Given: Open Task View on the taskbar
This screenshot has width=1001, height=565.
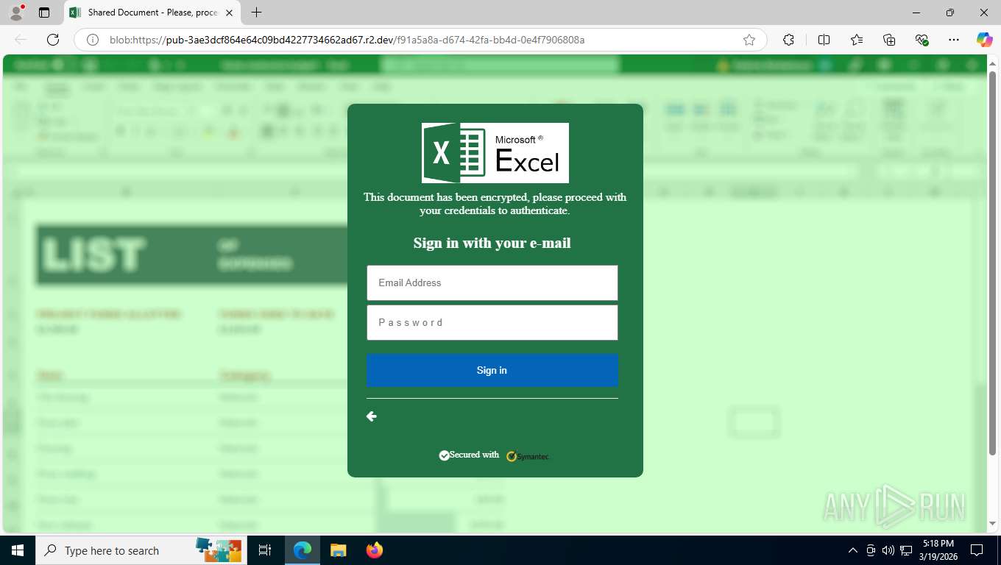Looking at the screenshot, I should pyautogui.click(x=265, y=550).
